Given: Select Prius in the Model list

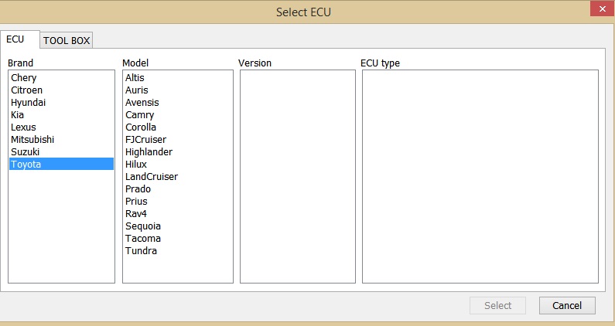Looking at the screenshot, I should point(136,202).
